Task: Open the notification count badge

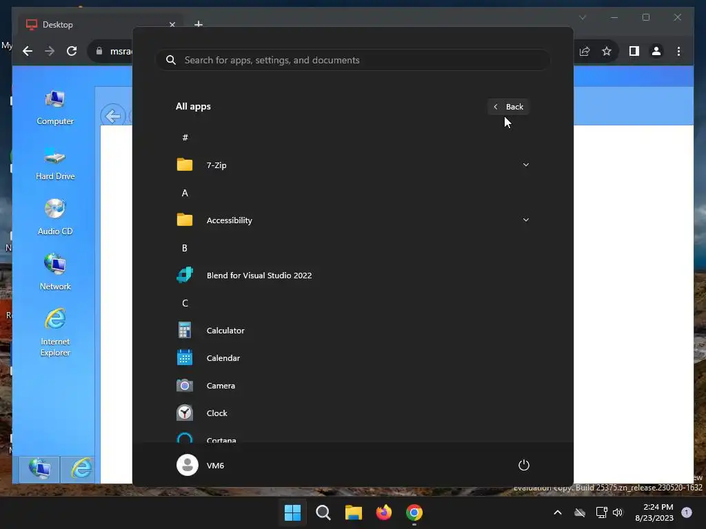Action: pyautogui.click(x=687, y=512)
